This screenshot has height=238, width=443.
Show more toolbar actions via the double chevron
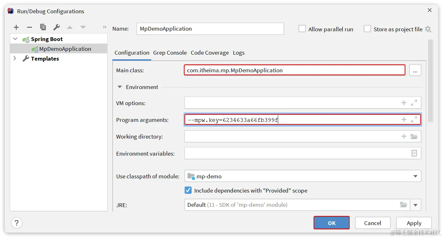coord(104,27)
